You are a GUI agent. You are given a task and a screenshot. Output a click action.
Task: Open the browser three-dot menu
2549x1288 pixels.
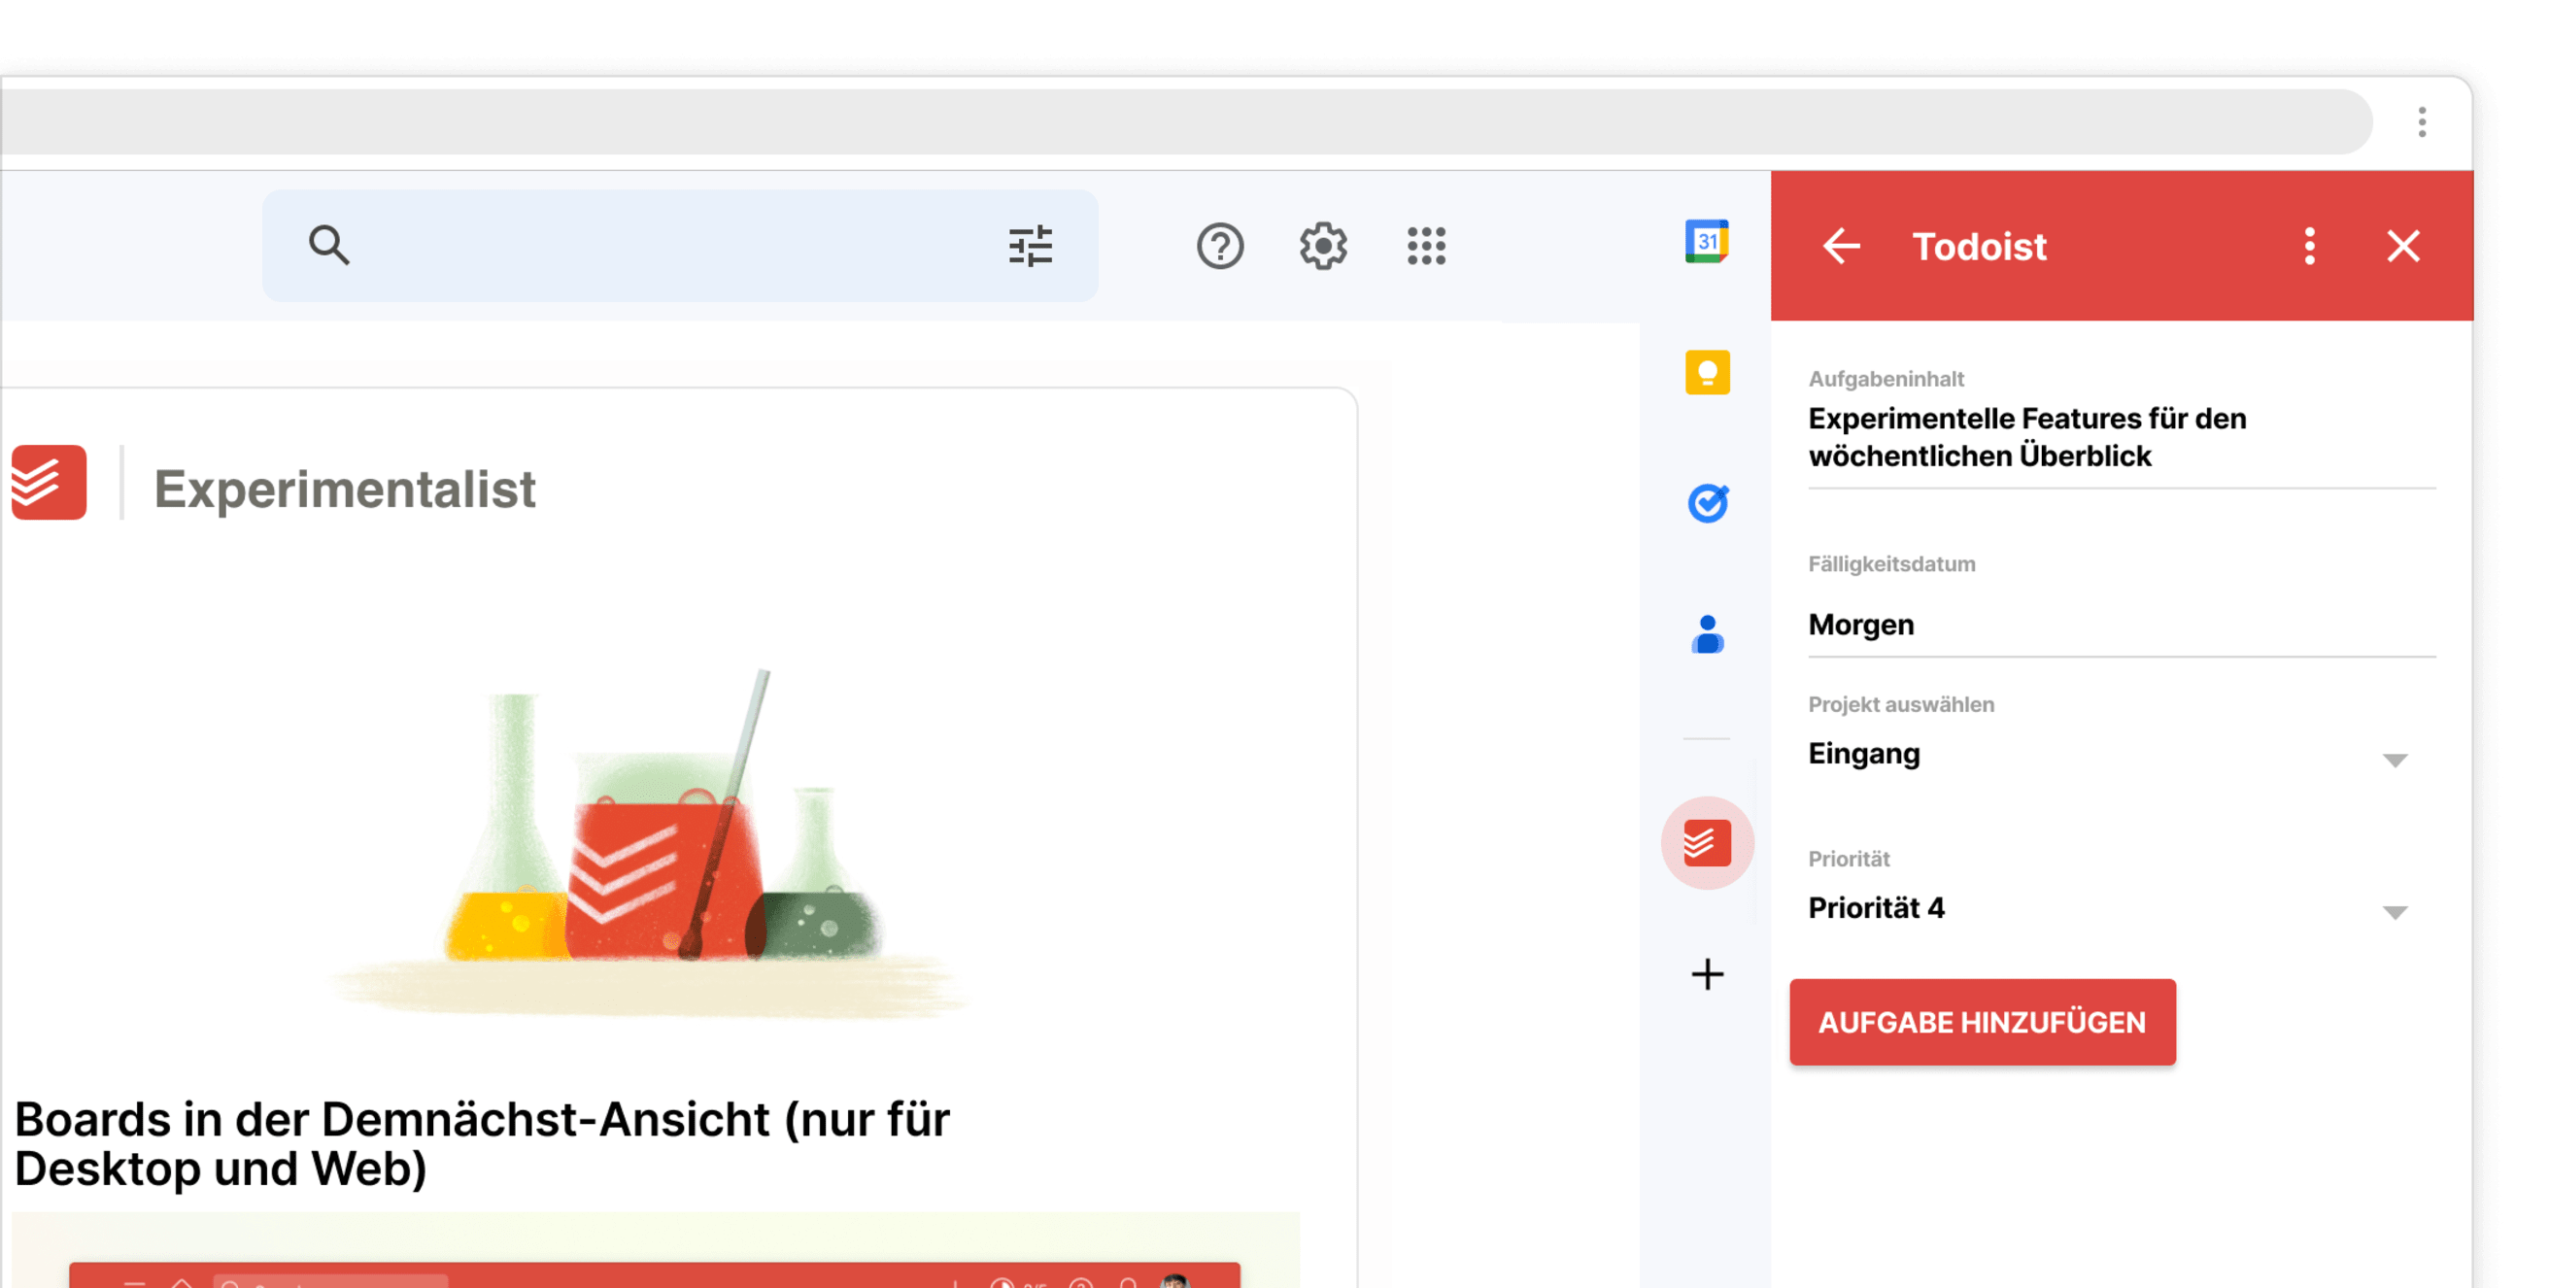click(x=2422, y=121)
